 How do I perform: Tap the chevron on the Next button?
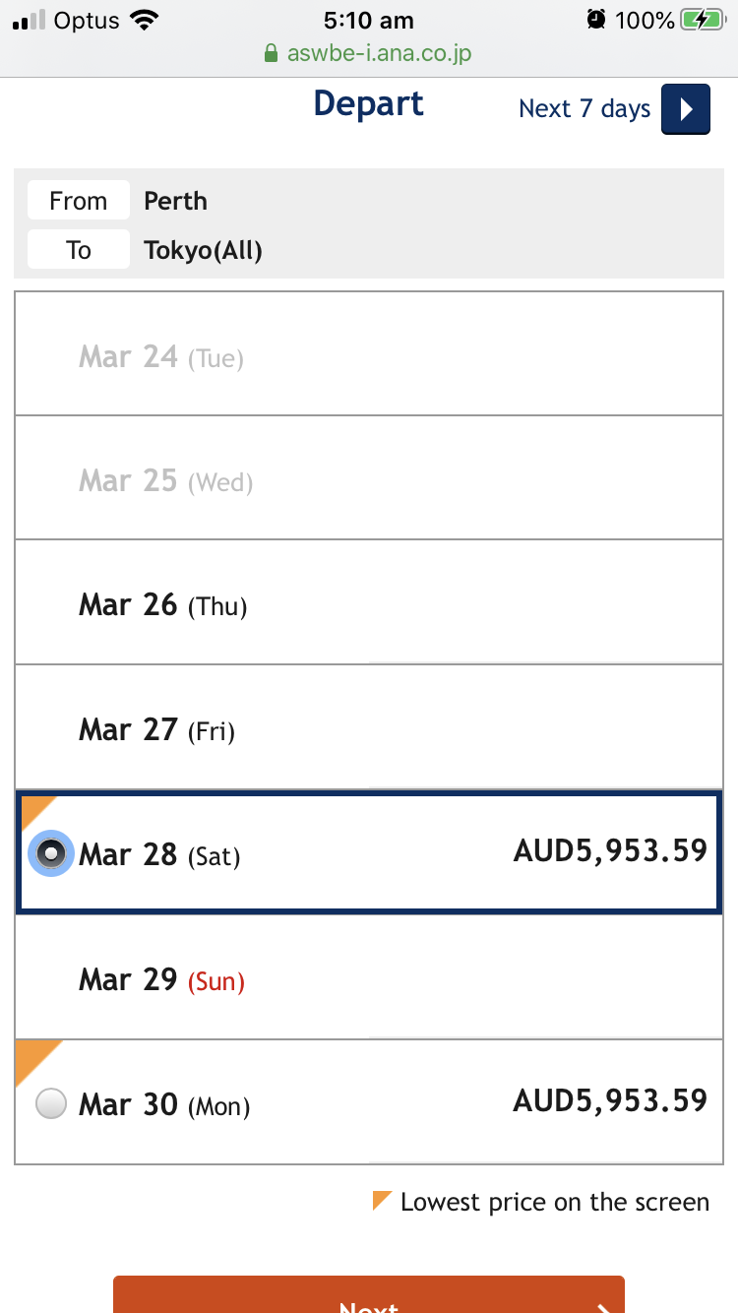click(x=604, y=1306)
